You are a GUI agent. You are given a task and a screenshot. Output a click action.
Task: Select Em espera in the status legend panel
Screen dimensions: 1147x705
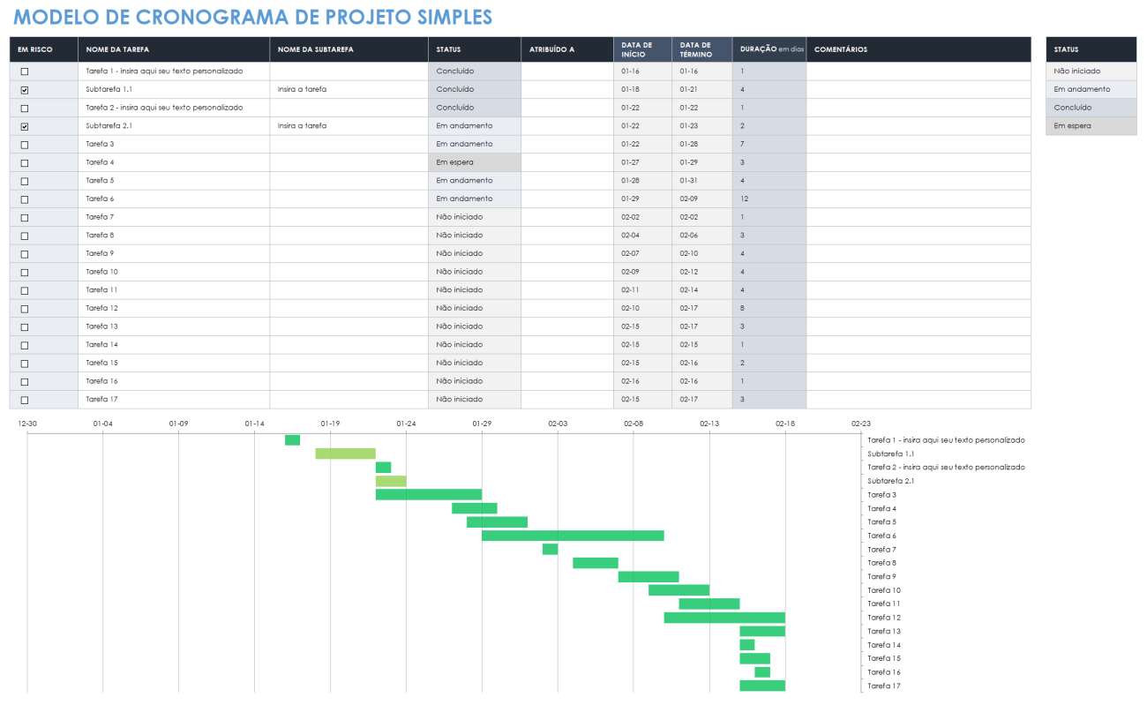(x=1091, y=125)
